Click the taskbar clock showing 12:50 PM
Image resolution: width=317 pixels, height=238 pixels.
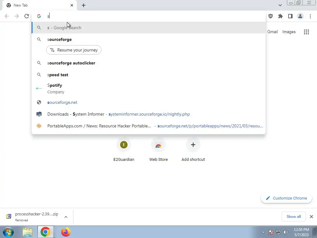click(301, 232)
